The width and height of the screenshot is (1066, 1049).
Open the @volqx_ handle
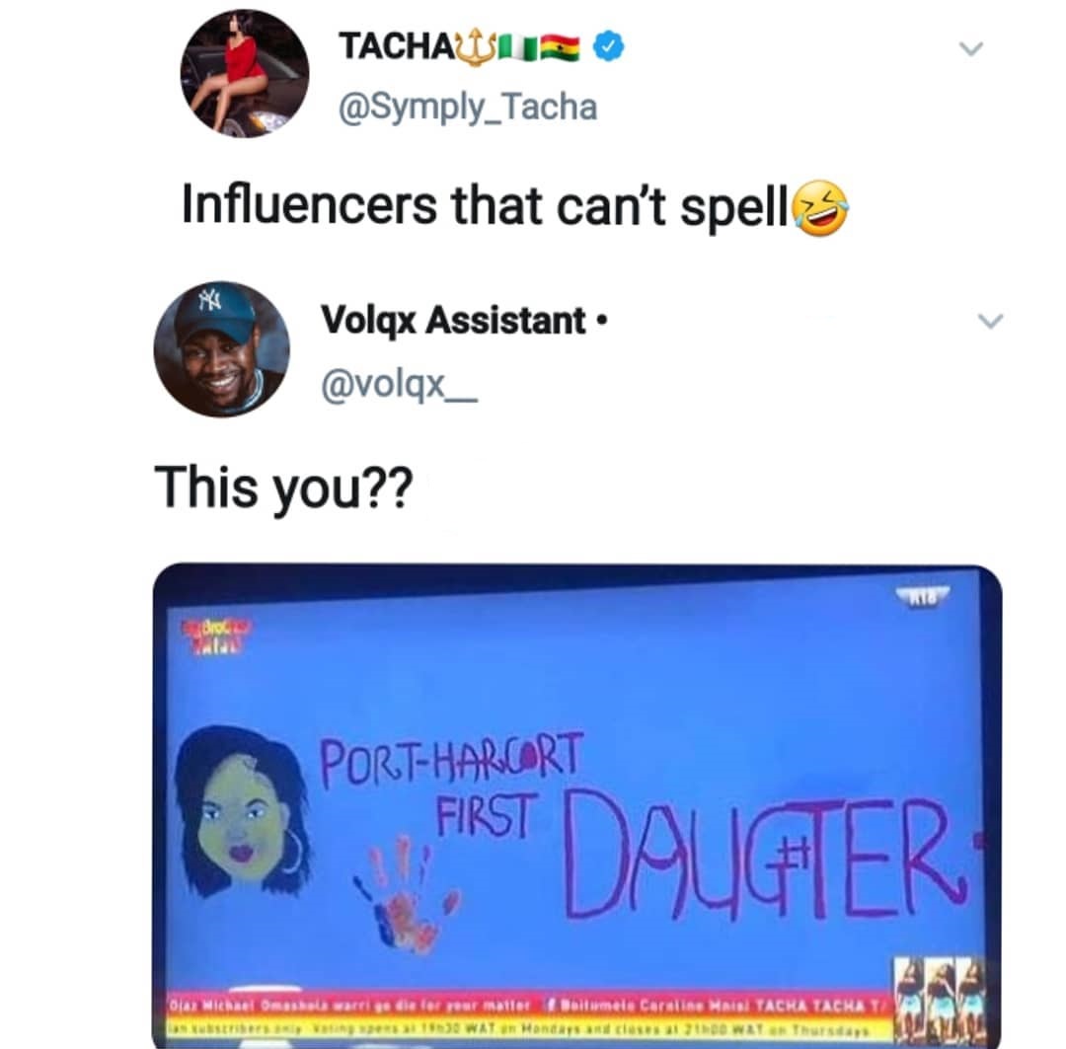click(399, 386)
